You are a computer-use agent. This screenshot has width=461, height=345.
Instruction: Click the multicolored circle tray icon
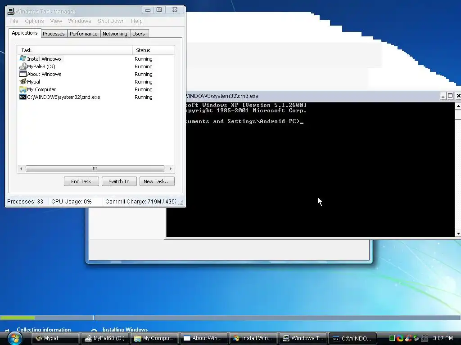point(400,338)
